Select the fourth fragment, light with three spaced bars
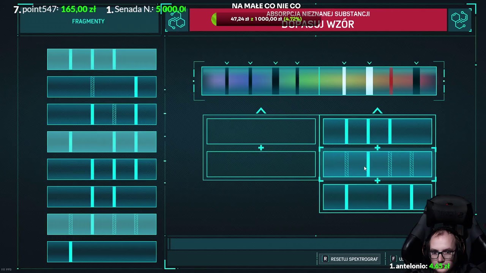 coord(102,142)
